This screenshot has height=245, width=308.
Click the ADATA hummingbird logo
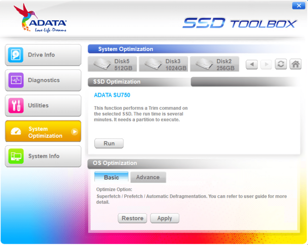pos(40,18)
